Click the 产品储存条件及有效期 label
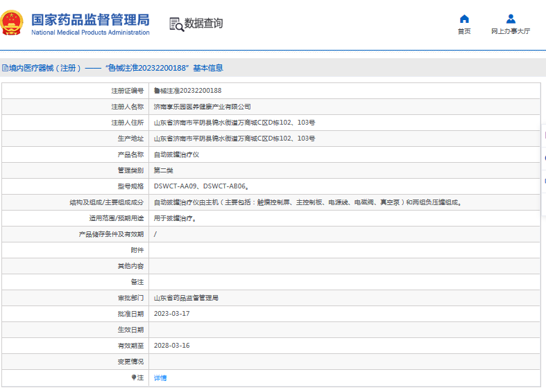 pos(111,234)
